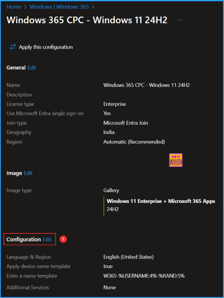224x298 pixels.
Task: Go to Home breadcrumb link
Action: point(14,7)
